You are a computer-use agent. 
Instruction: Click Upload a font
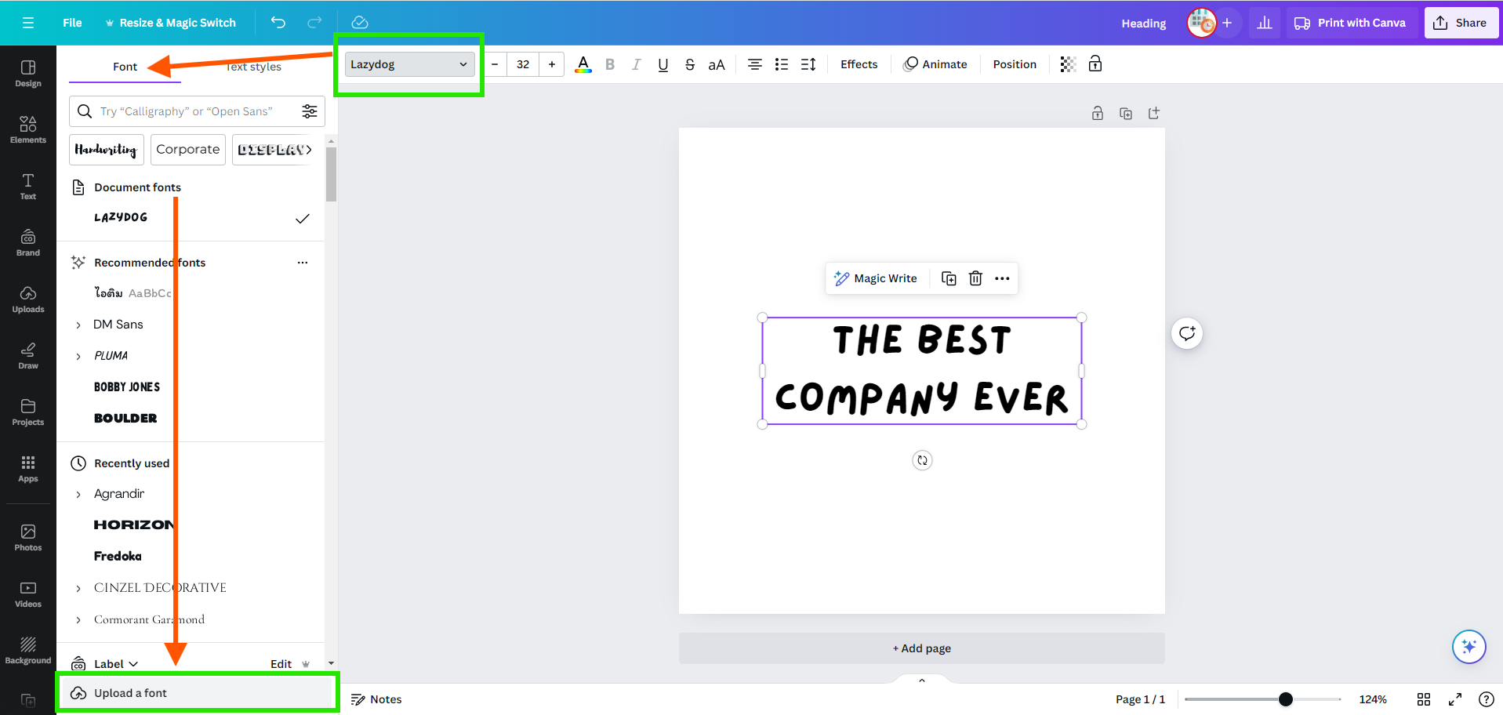(x=130, y=693)
